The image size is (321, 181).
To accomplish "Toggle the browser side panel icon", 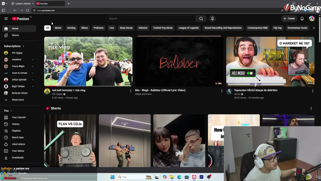I will pyautogui.click(x=3, y=11).
